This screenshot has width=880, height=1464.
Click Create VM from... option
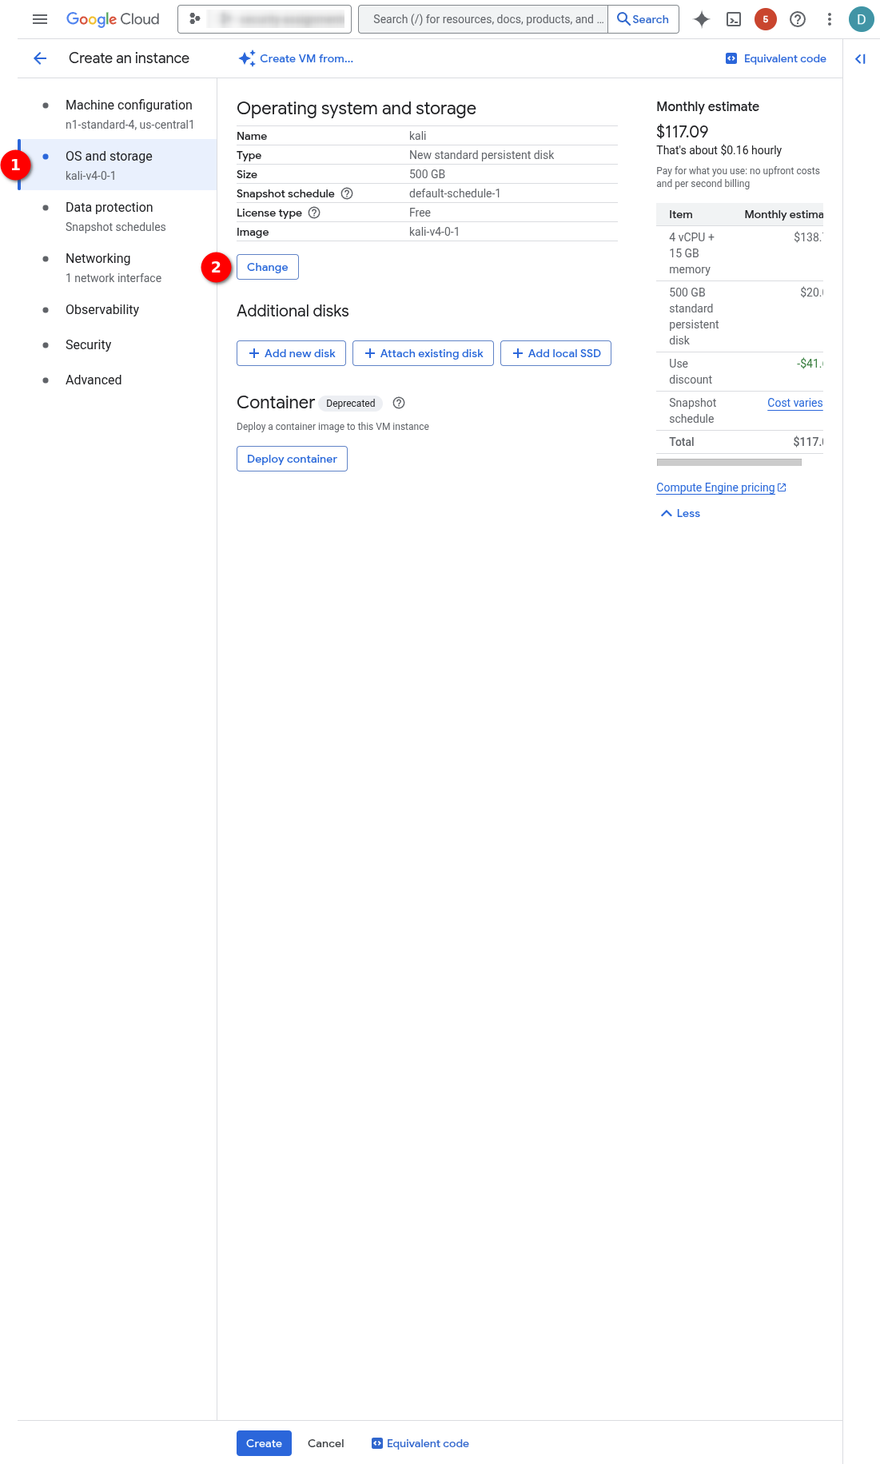click(x=296, y=58)
